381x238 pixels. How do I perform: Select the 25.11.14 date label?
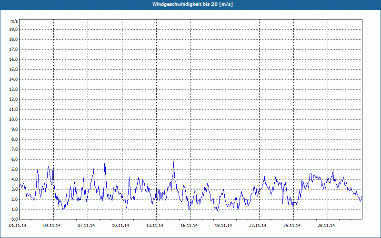point(293,226)
